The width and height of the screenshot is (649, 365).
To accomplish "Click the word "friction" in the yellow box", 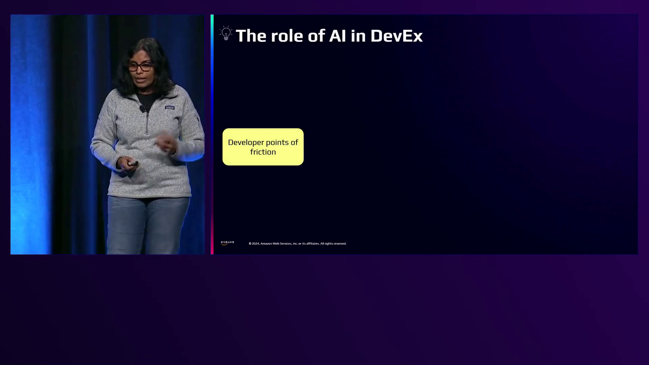I will pos(263,152).
